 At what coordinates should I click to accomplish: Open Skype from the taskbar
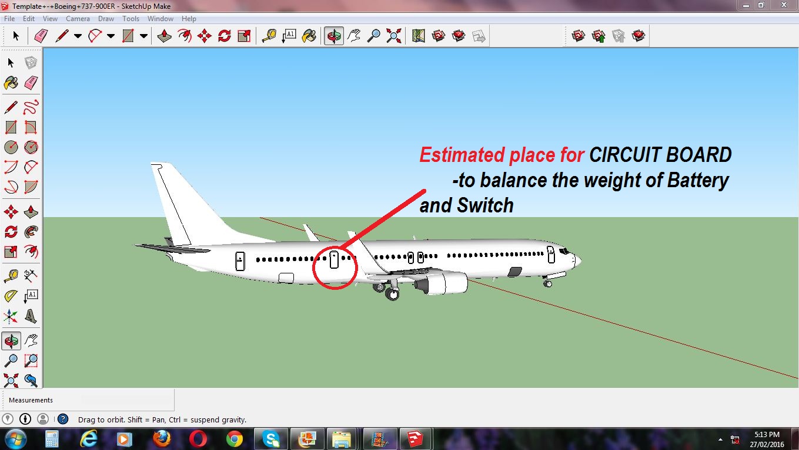pos(271,439)
